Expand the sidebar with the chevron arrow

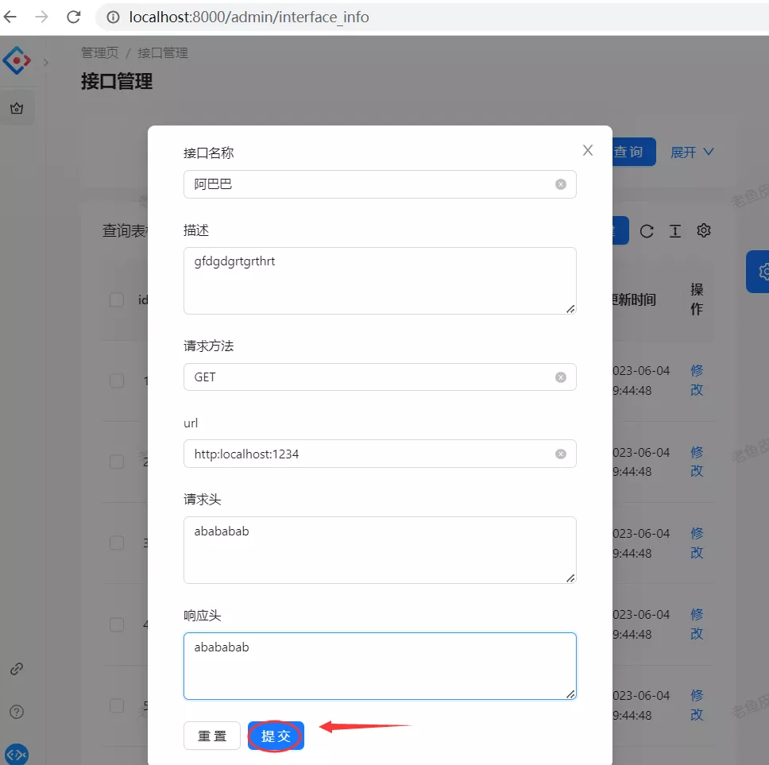45,62
